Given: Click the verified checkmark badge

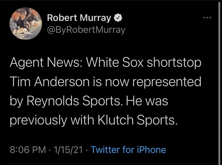Looking at the screenshot, I should (x=118, y=18).
